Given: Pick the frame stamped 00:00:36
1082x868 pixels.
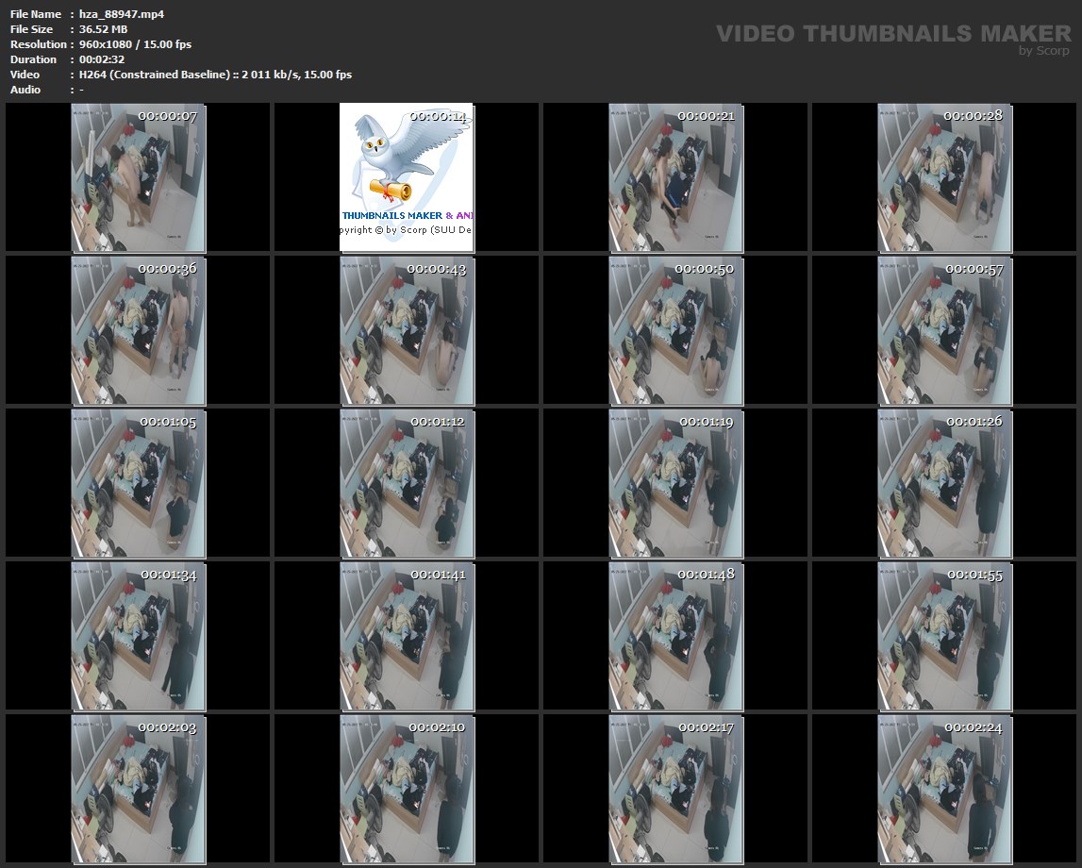Looking at the screenshot, I should (138, 330).
